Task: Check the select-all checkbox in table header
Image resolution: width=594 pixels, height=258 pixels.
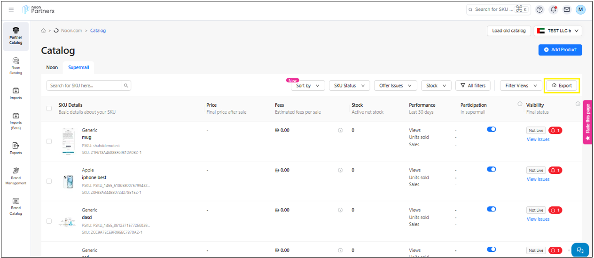Action: tap(49, 109)
